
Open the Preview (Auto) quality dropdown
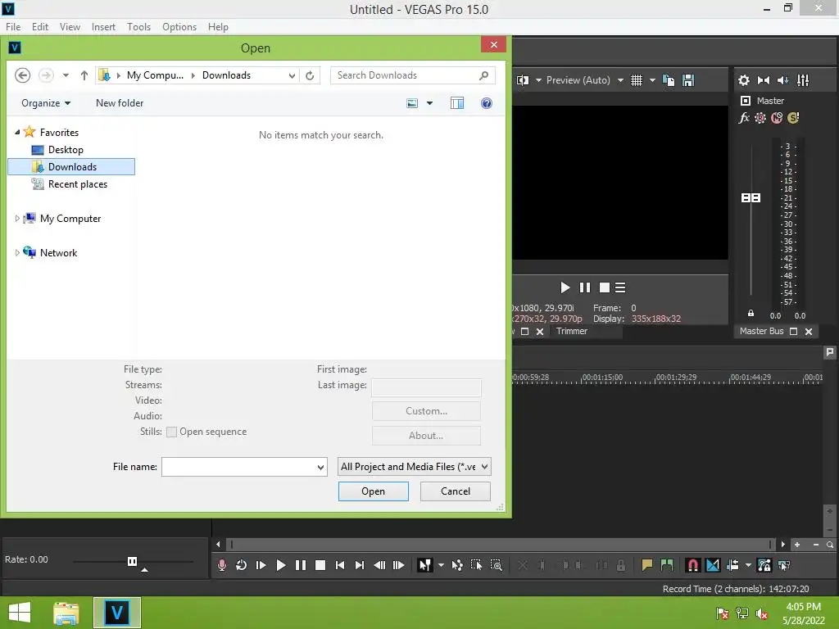tap(621, 80)
